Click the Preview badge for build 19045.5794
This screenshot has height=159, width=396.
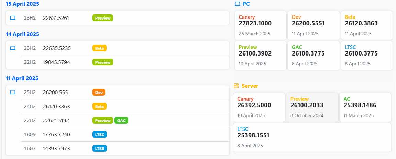point(103,62)
